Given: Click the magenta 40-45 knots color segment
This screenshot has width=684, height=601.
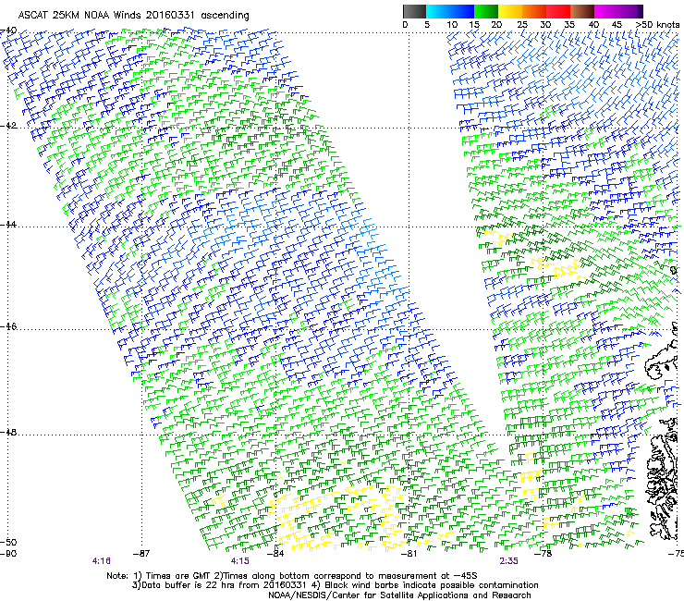Looking at the screenshot, I should 606,11.
